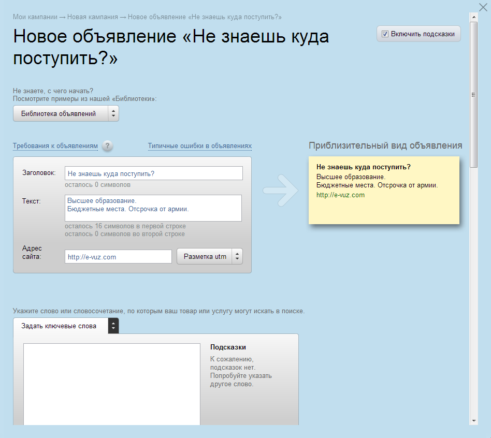Close the new ad dialog with X
491x438 pixels.
(483, 7)
